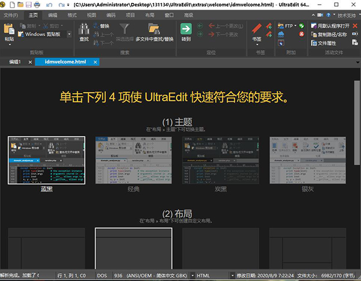Create a new file from quick access toolbar
Viewport: 361px width, 281px height.
[x=12, y=4]
